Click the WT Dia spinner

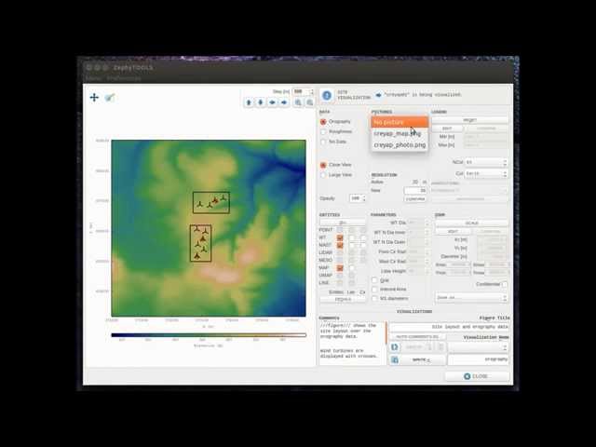coord(418,223)
